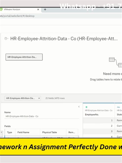
Task: Select the HR-Employee-Attrition-Da... table box on canvas
Action: coord(24,57)
